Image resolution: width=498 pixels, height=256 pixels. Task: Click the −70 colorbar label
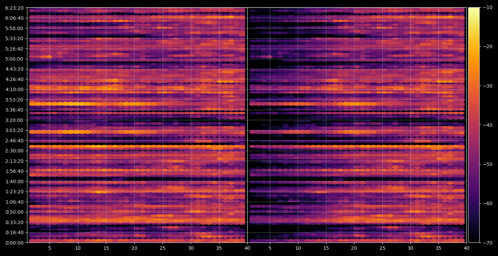(x=487, y=243)
